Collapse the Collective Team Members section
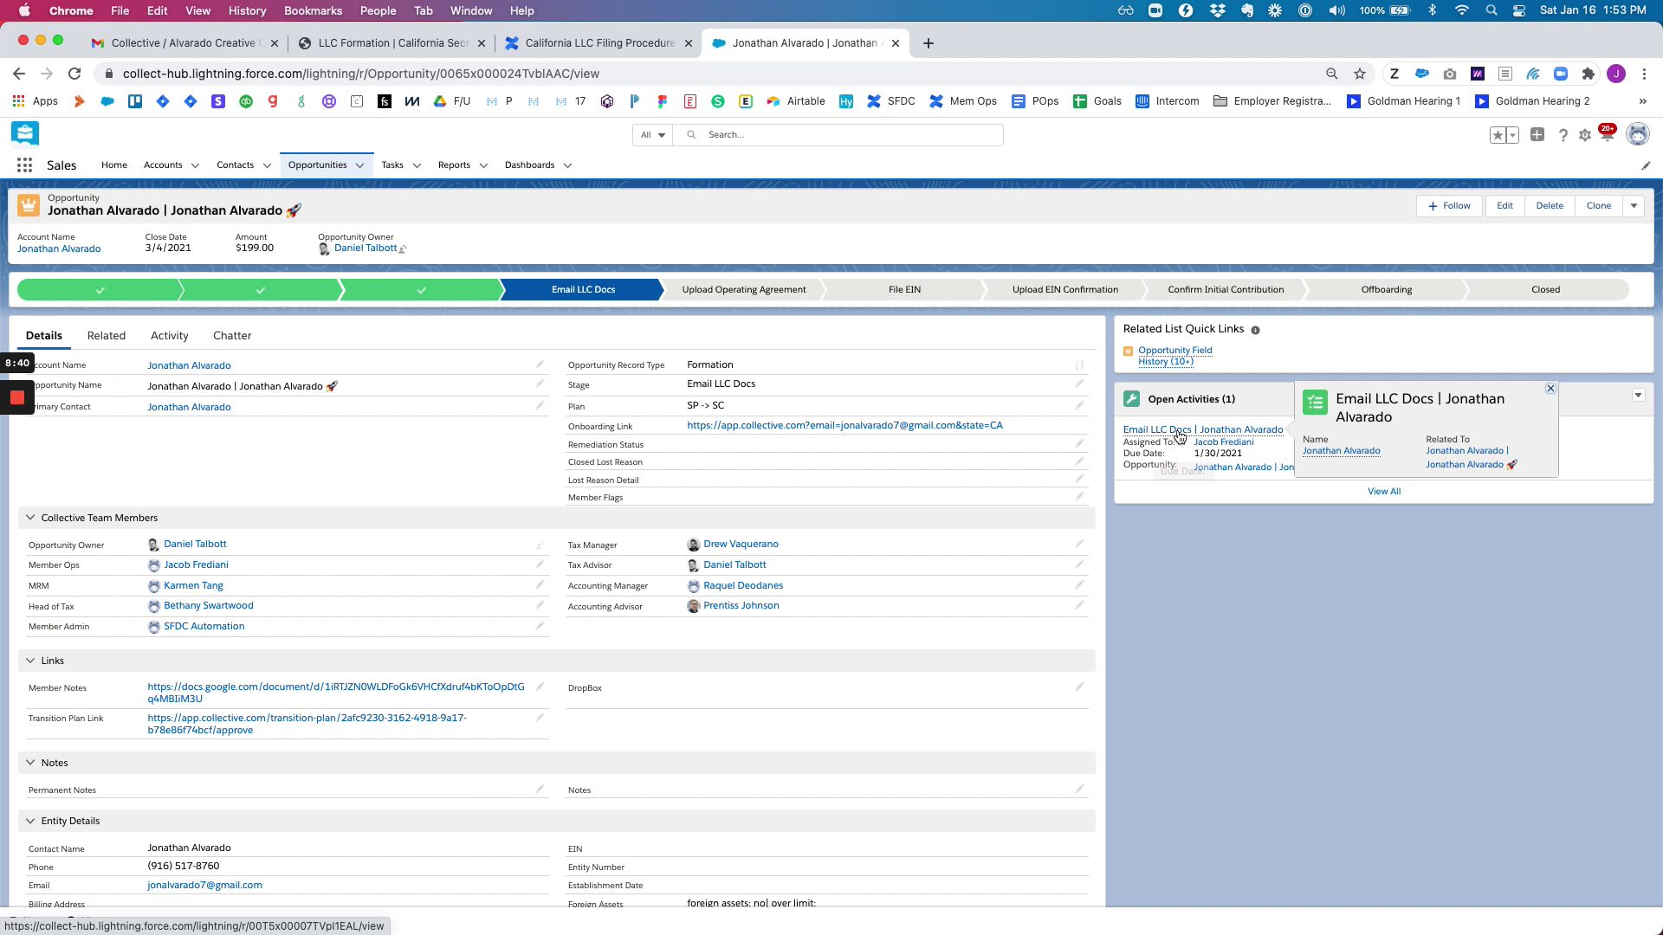The height and width of the screenshot is (935, 1663). click(30, 518)
